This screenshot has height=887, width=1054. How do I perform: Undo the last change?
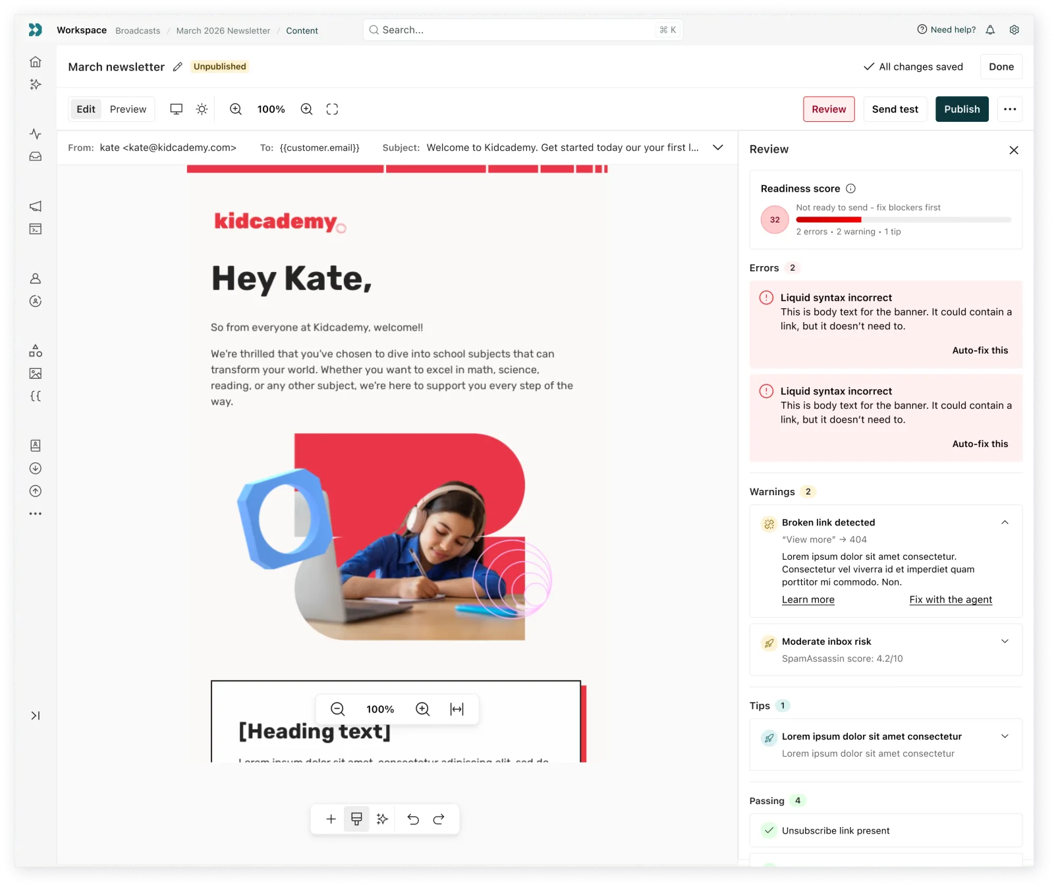pyautogui.click(x=413, y=819)
